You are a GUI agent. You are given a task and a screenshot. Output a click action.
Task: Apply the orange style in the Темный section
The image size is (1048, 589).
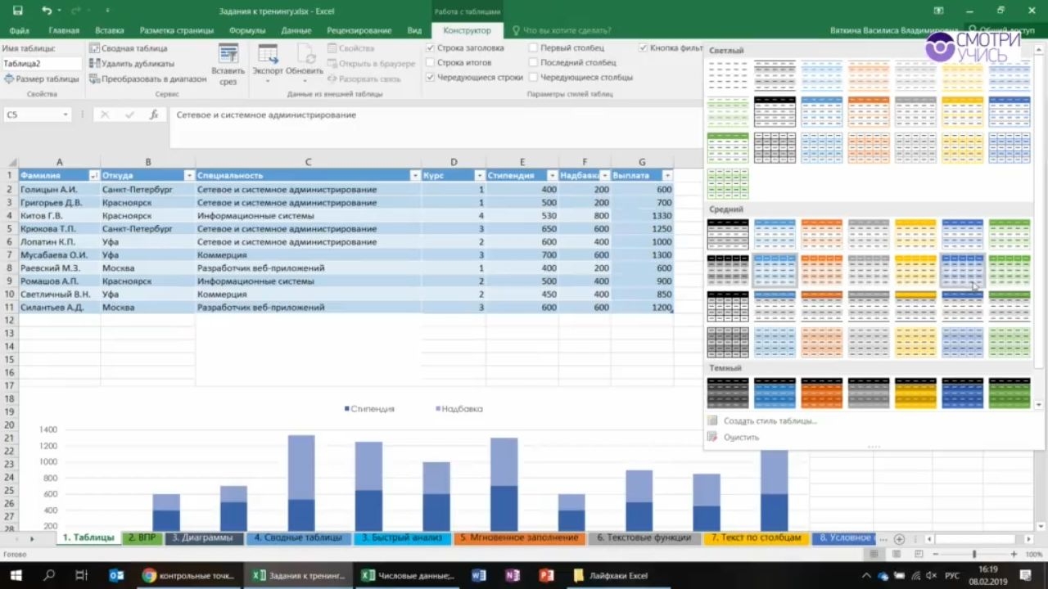822,393
